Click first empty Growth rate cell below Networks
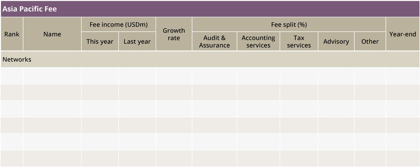This screenshot has width=420, height=167. click(x=174, y=76)
